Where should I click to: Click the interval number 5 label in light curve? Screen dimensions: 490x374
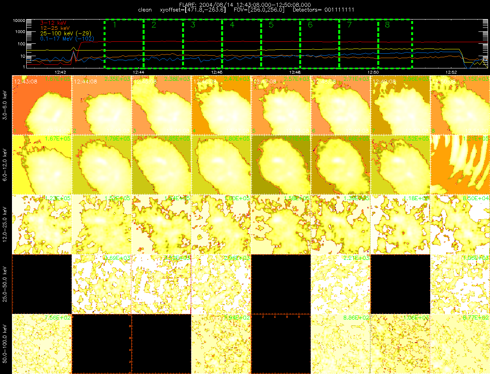[271, 25]
